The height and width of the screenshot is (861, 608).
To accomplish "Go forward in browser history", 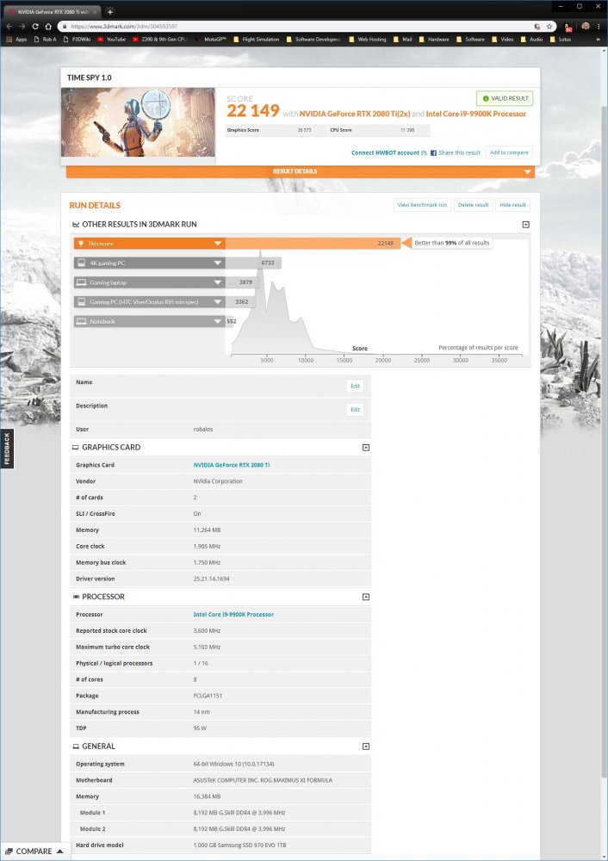I will tap(22, 27).
